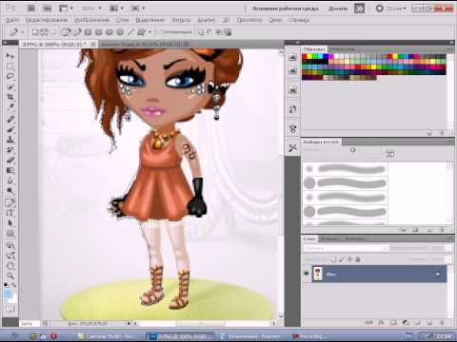This screenshot has width=457, height=342.
Task: Select the Path Selection arrow tool
Action: tap(10, 223)
